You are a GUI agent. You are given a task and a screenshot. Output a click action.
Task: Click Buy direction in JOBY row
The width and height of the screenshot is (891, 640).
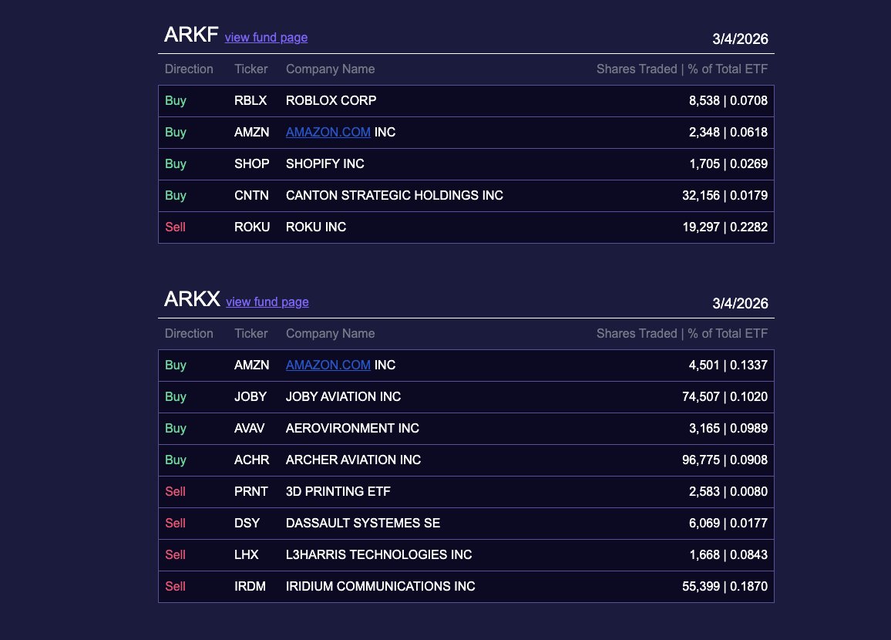click(176, 397)
